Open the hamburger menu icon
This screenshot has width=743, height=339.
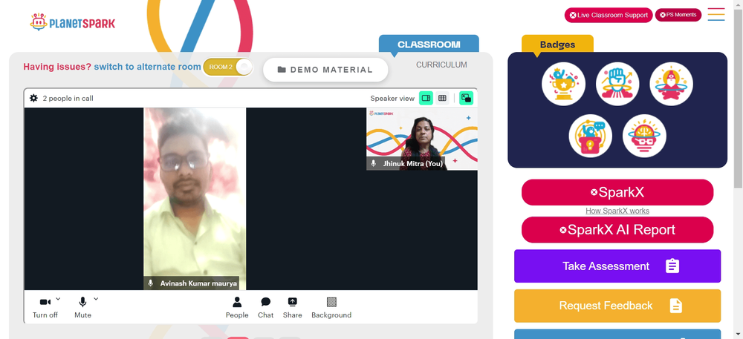pyautogui.click(x=716, y=15)
